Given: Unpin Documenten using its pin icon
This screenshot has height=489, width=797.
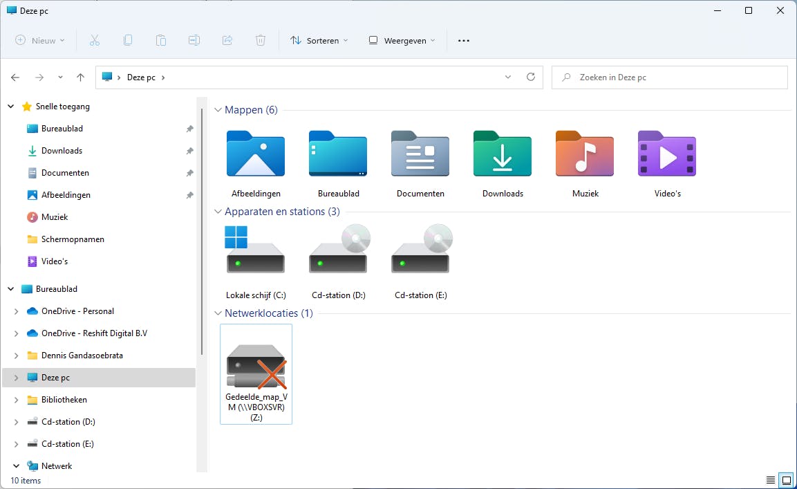Looking at the screenshot, I should point(189,173).
